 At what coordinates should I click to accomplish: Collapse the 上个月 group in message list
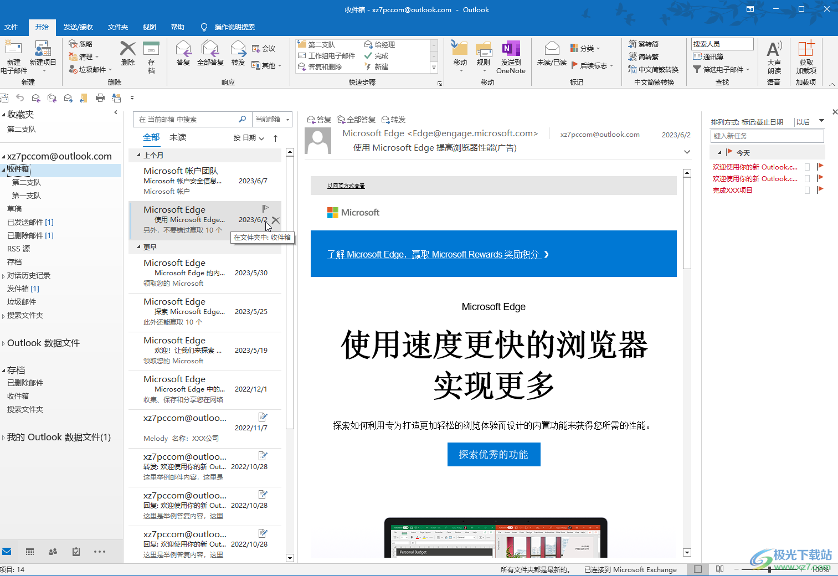pos(138,155)
